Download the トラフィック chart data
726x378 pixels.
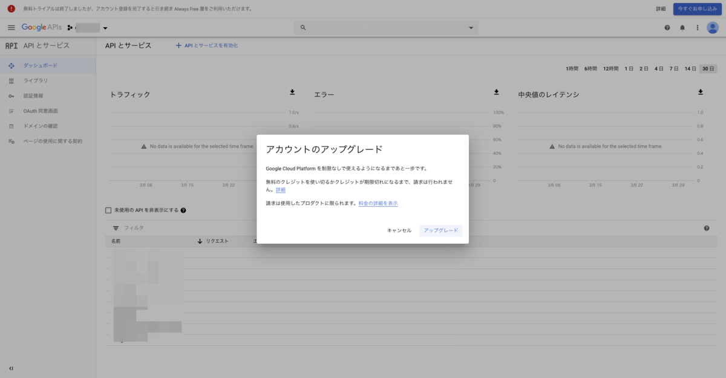click(x=292, y=92)
